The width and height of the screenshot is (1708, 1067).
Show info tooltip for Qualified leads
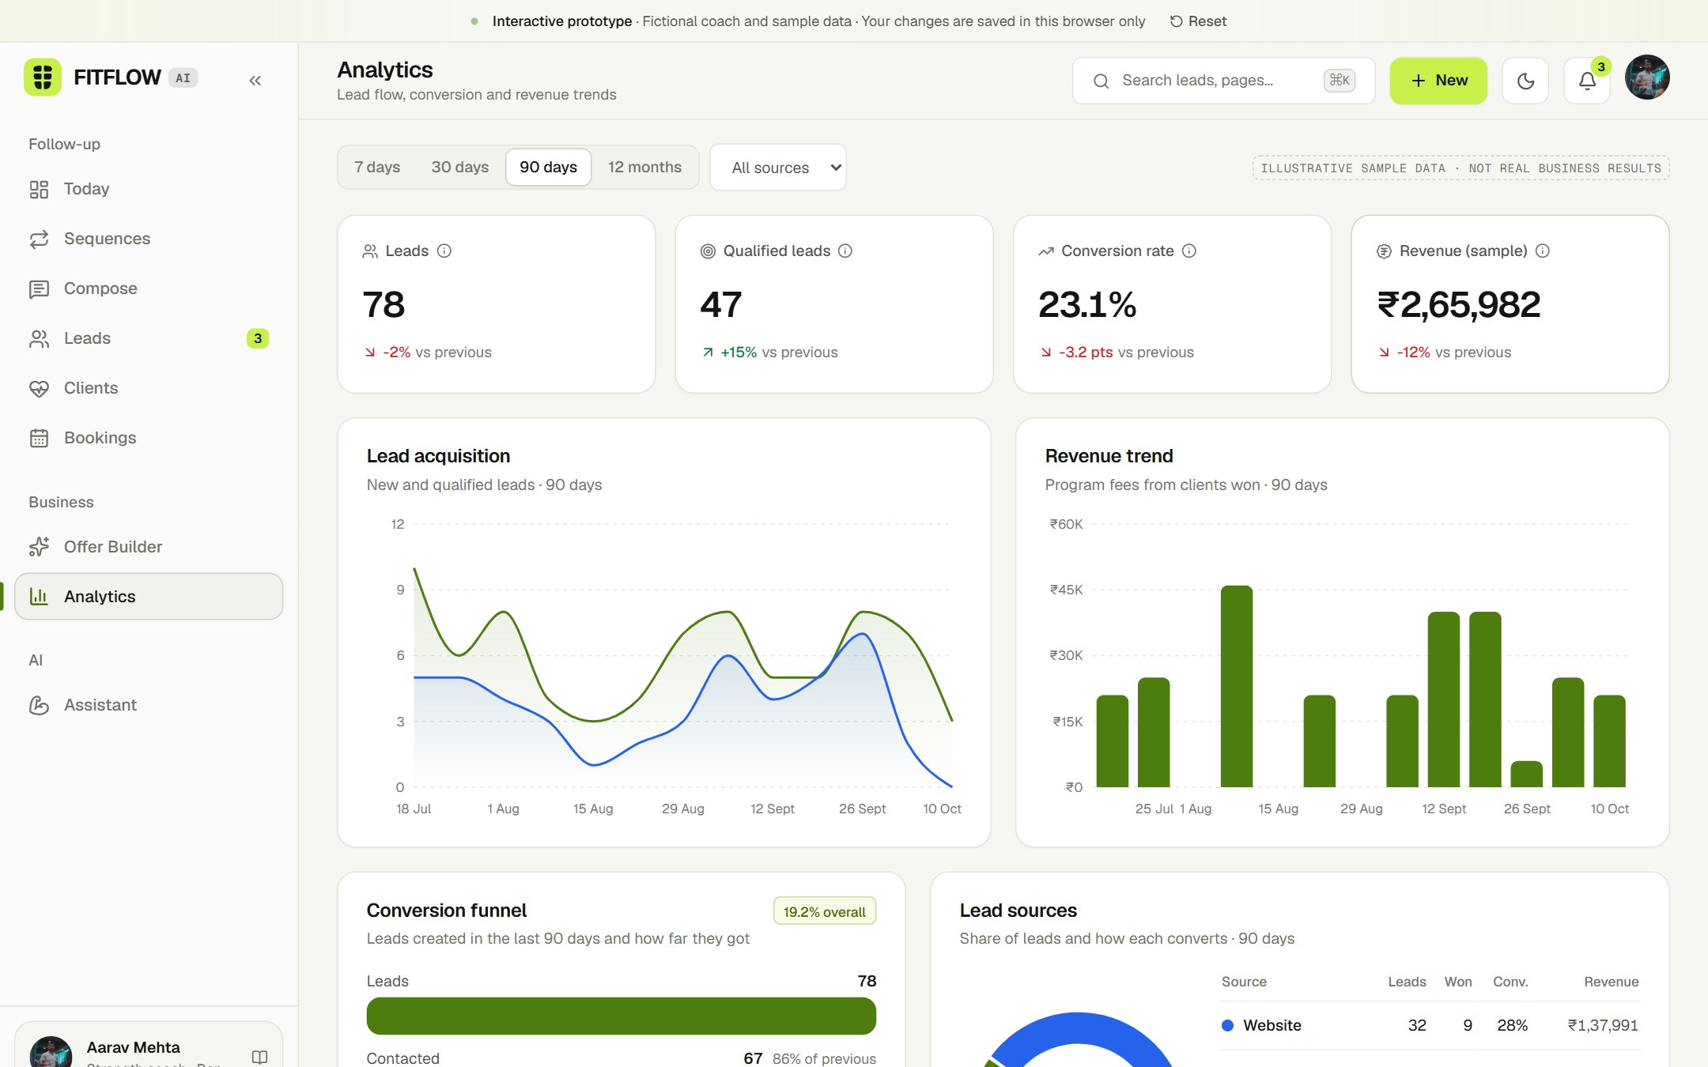845,251
